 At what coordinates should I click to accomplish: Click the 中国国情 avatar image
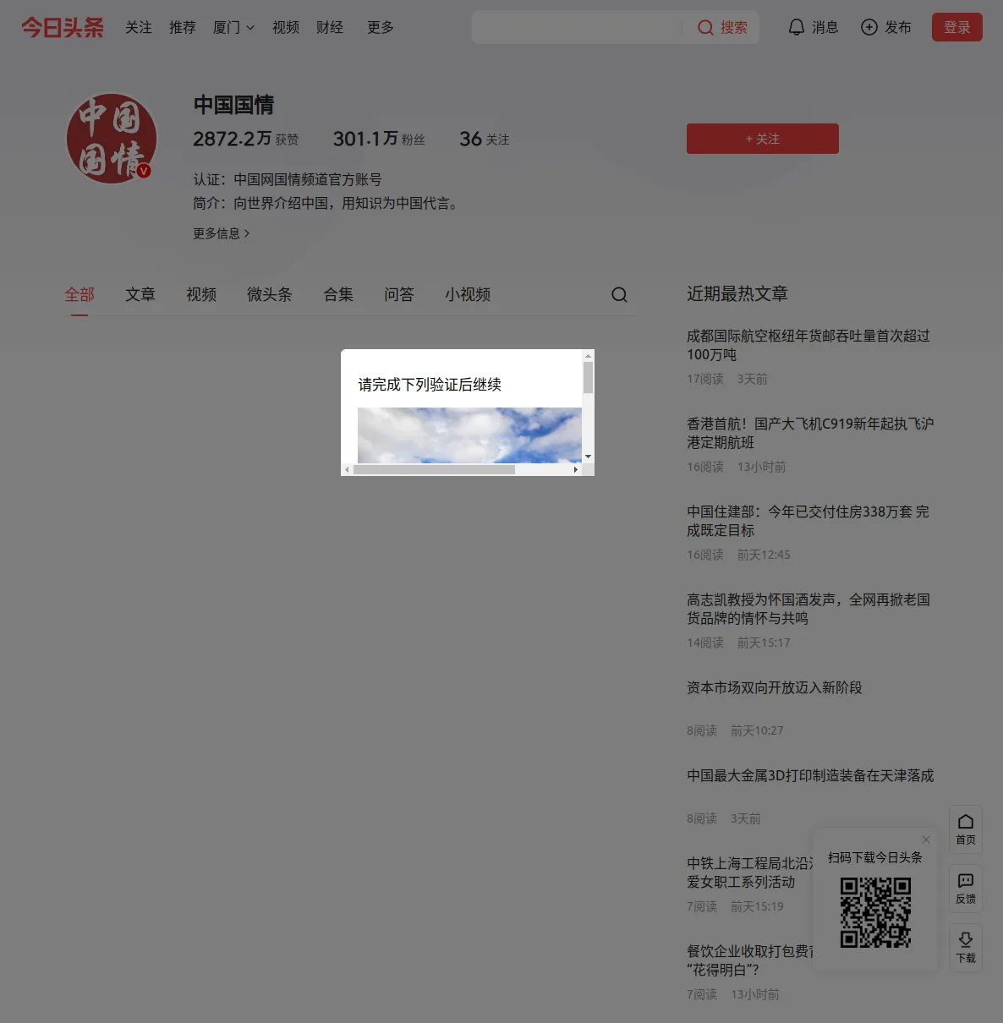(x=112, y=139)
